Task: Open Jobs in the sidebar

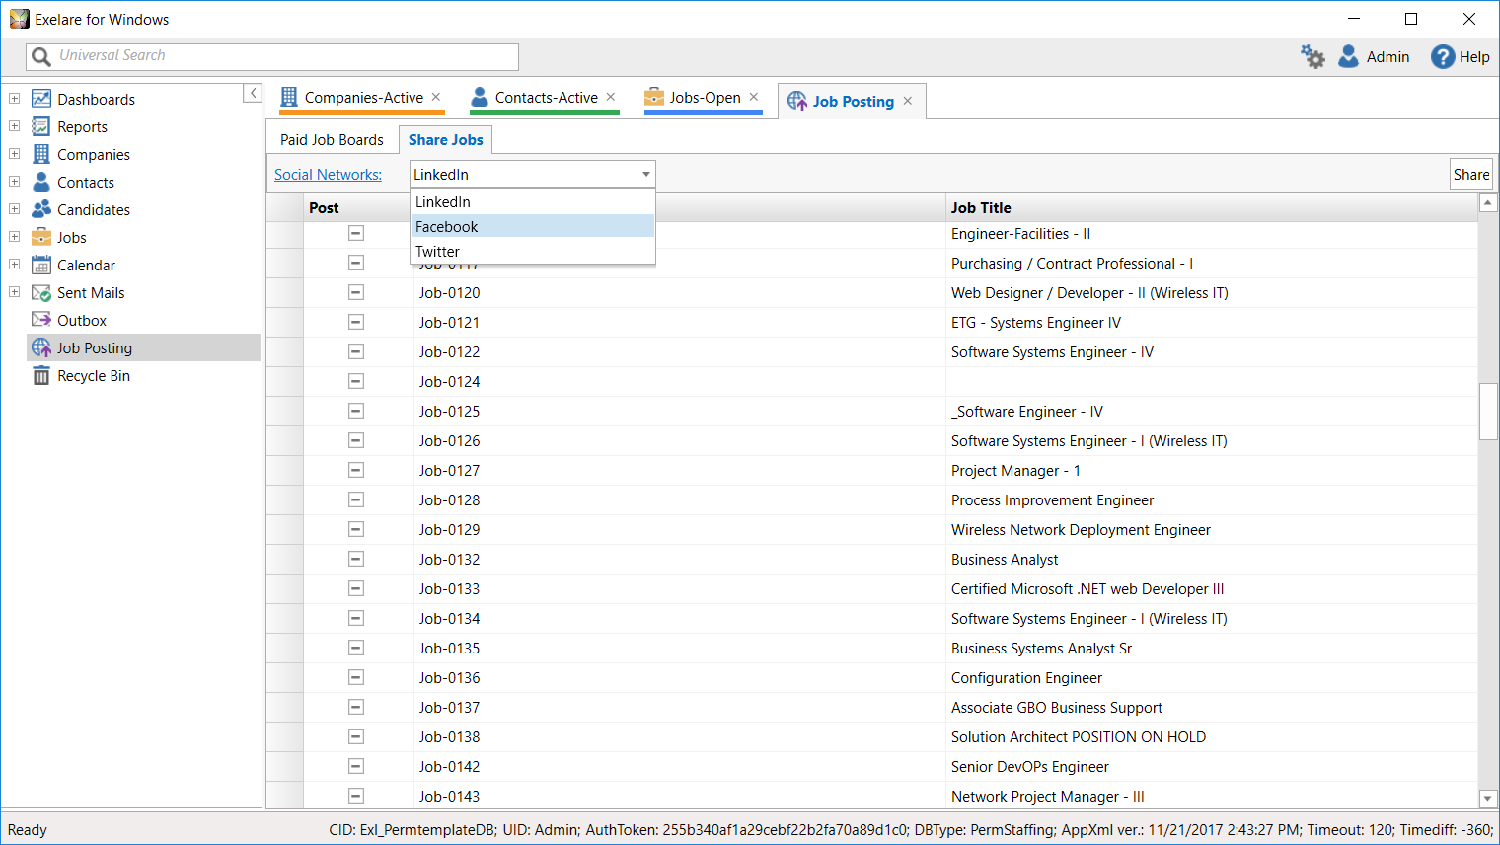Action: tap(72, 237)
